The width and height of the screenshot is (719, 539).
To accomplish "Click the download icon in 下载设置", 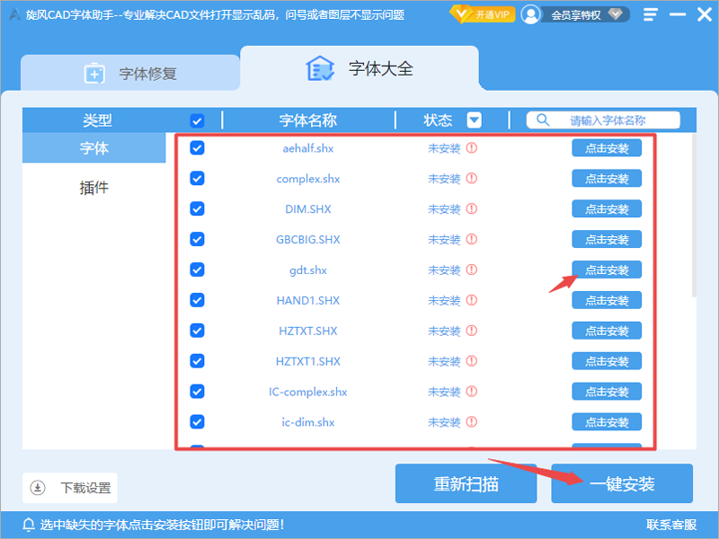I will point(38,488).
